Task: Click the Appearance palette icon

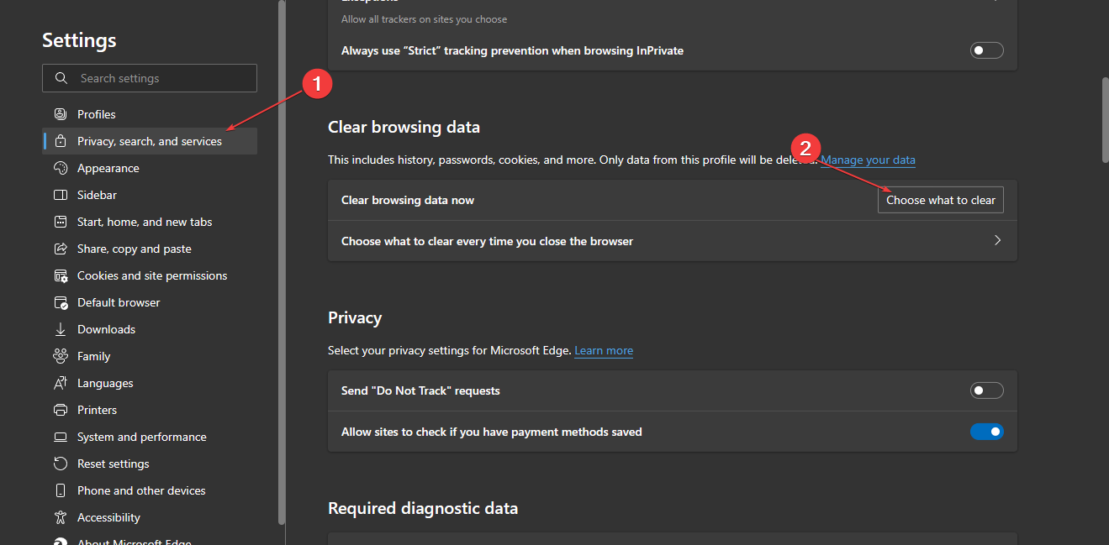Action: [61, 168]
